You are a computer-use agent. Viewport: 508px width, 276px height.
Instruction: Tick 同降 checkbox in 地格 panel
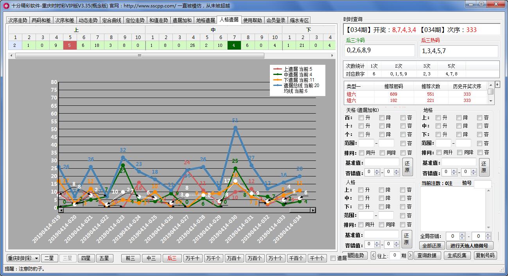click(460, 153)
